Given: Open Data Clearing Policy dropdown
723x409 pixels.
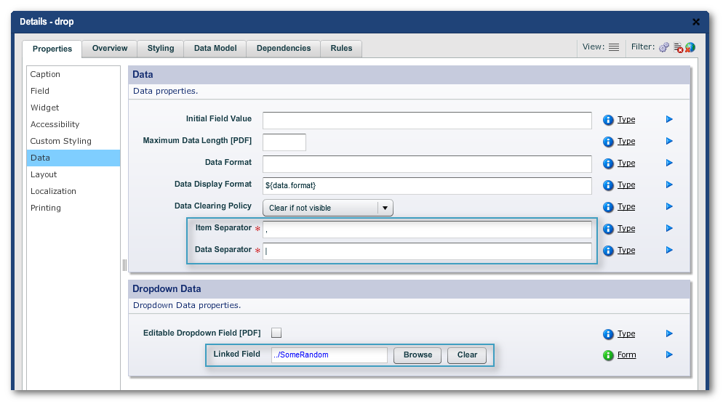Looking at the screenshot, I should 328,208.
